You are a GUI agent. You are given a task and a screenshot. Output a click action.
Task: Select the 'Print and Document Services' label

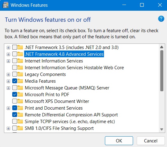tap(54, 108)
